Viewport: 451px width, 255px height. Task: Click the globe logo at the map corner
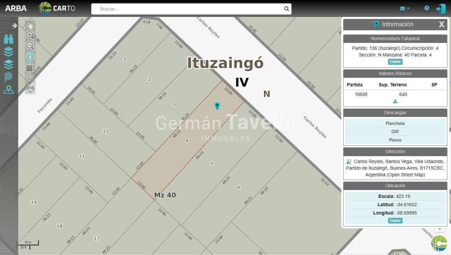tap(439, 243)
